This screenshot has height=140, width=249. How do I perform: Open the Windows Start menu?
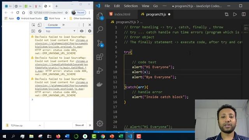(x=4, y=136)
